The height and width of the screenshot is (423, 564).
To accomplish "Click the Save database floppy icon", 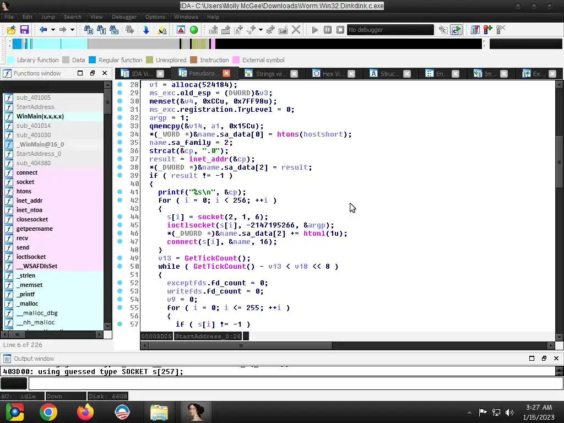I will 24,30.
